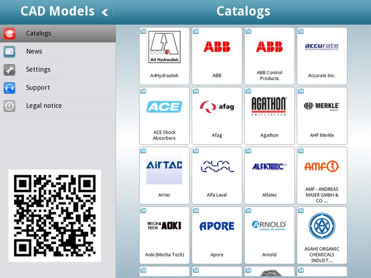Select the "Arnold" caption
This screenshot has width=371, height=278.
click(269, 255)
